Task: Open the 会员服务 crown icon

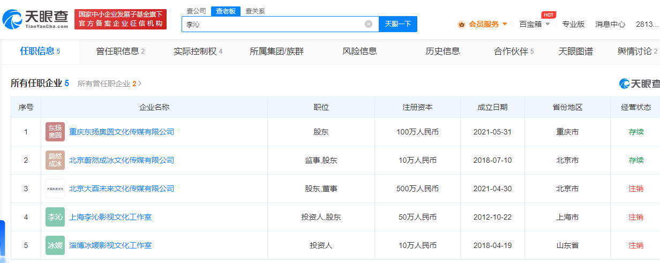Action: (x=461, y=24)
